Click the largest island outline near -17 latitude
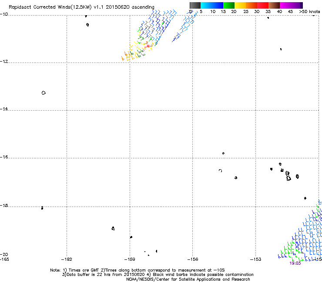The width and height of the screenshot is (322, 282). 288,176
